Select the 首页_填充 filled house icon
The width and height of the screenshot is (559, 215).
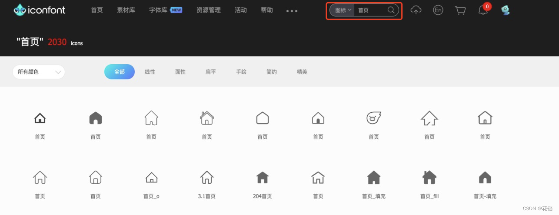point(374,177)
